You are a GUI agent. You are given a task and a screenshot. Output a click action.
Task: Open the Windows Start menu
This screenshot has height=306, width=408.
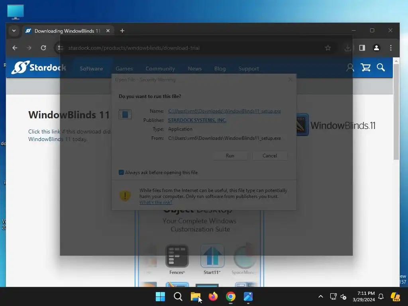coord(160,296)
